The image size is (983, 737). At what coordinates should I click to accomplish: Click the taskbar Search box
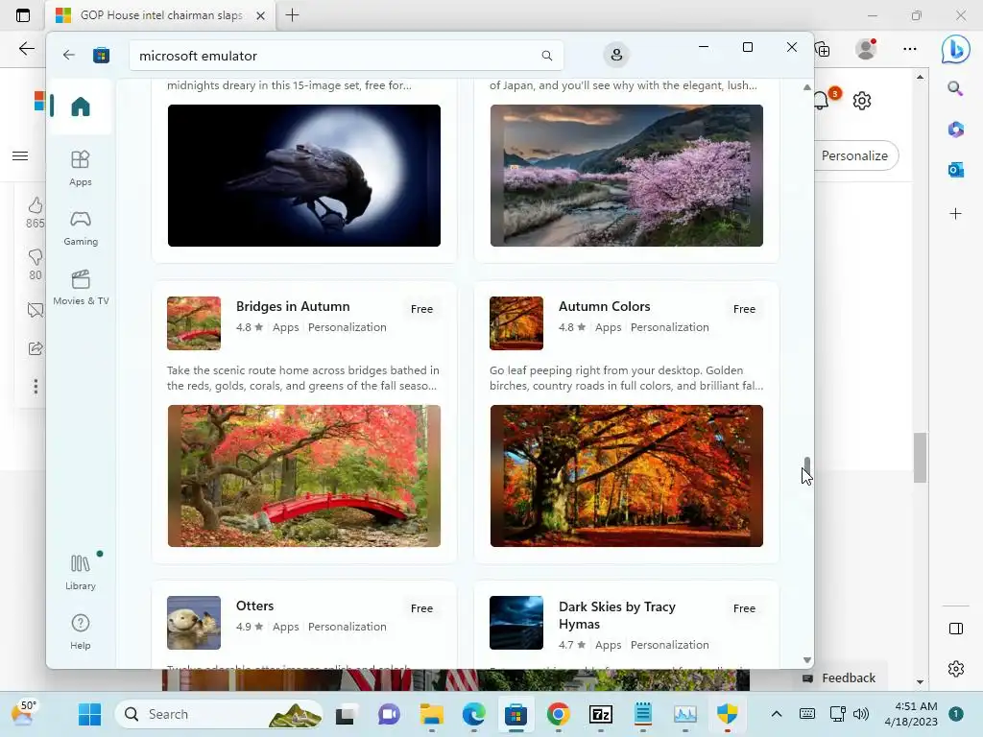[x=219, y=714]
